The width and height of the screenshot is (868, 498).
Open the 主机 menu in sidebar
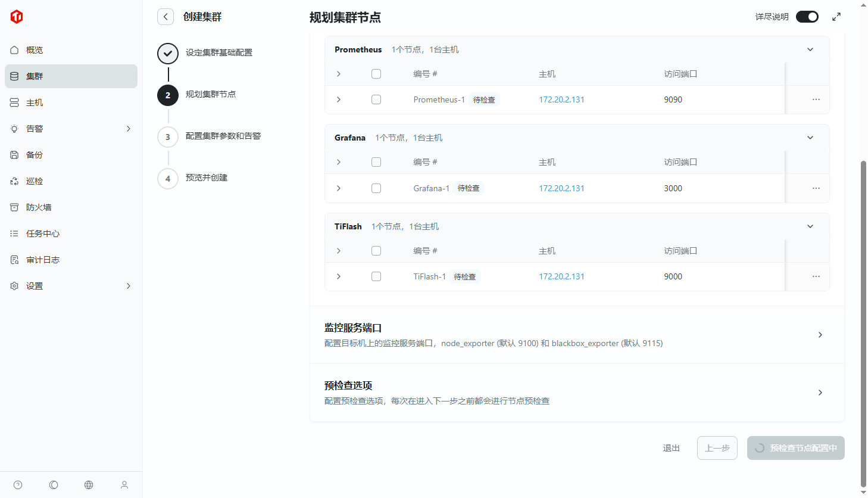point(35,102)
